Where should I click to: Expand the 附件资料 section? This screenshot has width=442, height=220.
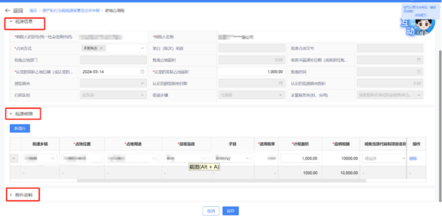(11, 195)
